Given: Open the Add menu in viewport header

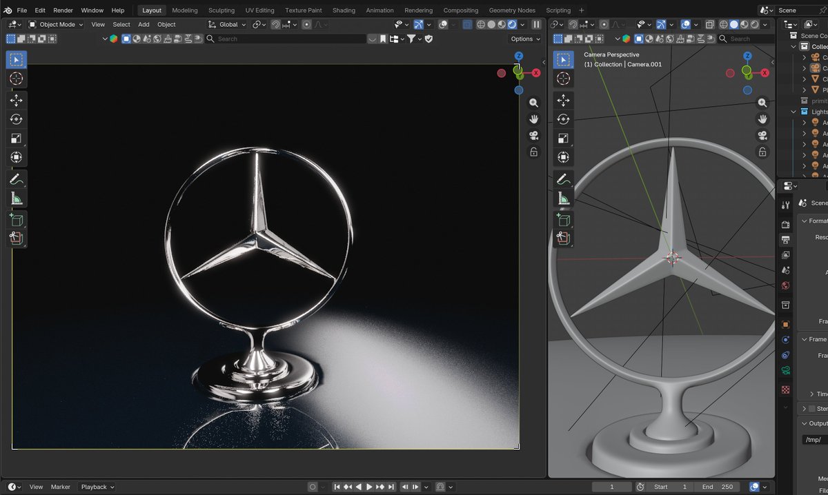Looking at the screenshot, I should [144, 24].
